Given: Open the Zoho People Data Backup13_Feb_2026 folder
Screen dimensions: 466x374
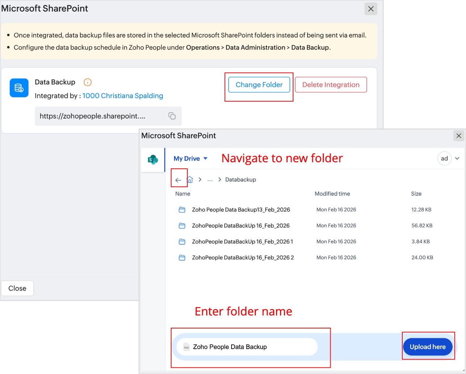Looking at the screenshot, I should [x=241, y=210].
